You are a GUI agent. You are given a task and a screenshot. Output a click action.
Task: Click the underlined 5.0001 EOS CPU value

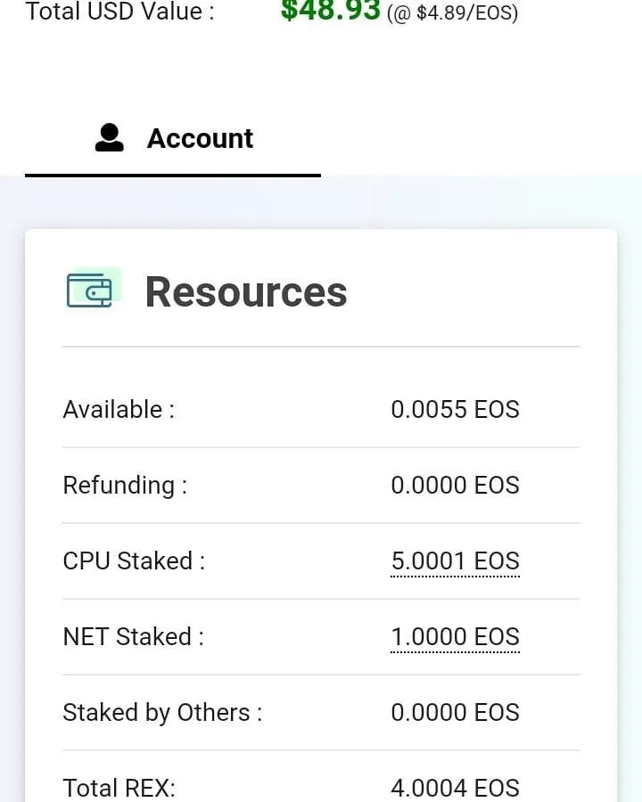click(455, 561)
